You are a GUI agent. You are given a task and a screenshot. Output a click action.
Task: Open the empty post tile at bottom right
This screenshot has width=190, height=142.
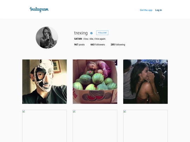point(145,126)
